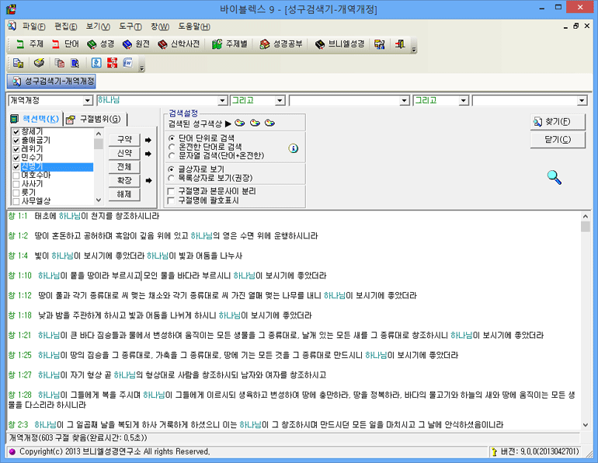Screen dimensions: 598x463
Task: Click the save document toolbar icon
Action: coord(18,63)
